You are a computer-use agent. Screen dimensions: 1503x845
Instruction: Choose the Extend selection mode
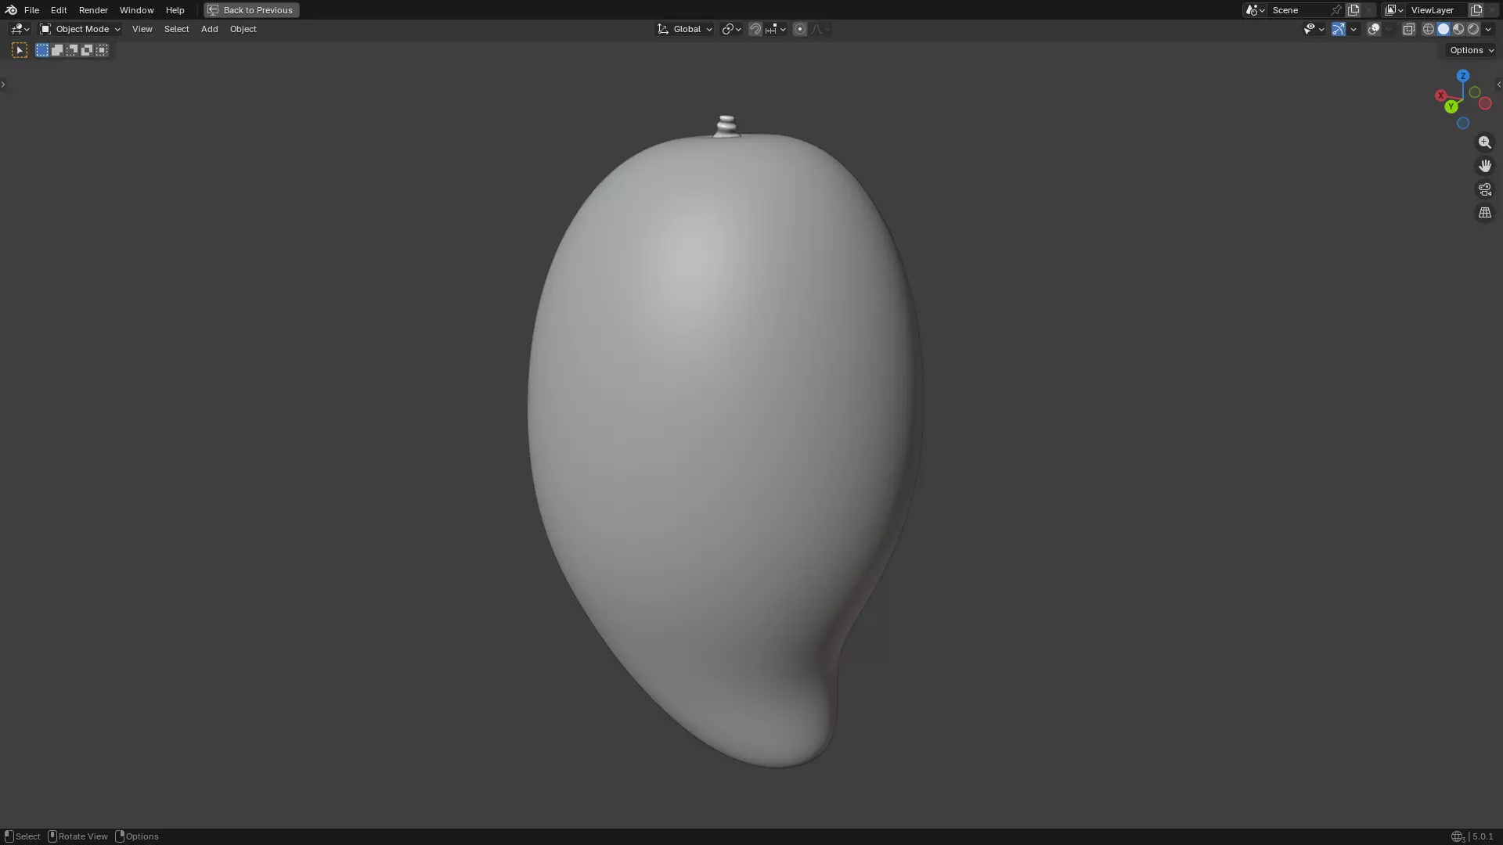tap(57, 50)
